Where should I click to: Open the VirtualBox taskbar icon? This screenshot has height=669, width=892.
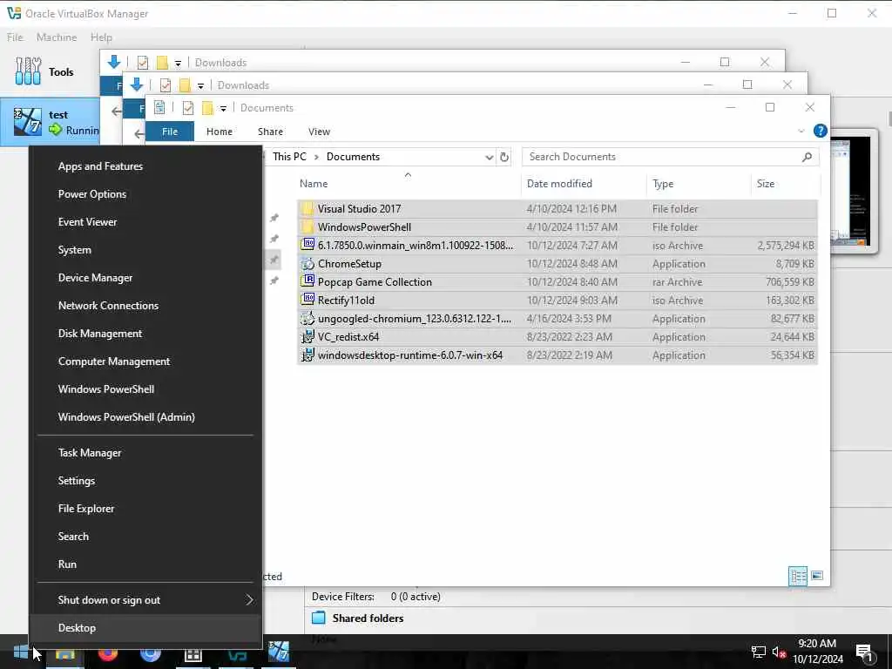(x=237, y=655)
